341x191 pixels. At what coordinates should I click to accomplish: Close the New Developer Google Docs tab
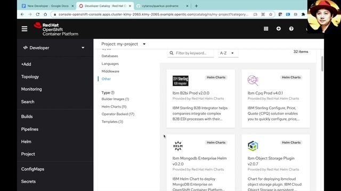tap(72, 6)
